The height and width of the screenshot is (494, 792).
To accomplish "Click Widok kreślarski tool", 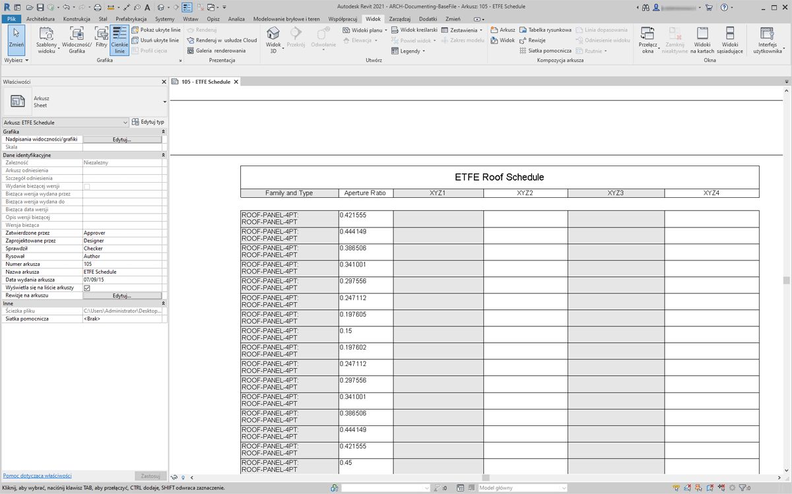I will [414, 30].
